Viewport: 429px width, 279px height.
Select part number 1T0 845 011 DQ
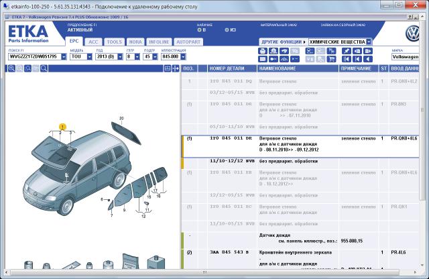231,81
